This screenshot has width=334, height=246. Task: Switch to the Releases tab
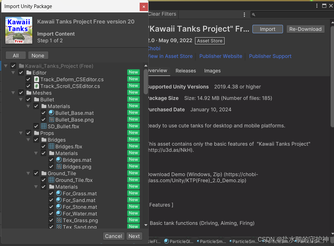[x=186, y=71]
